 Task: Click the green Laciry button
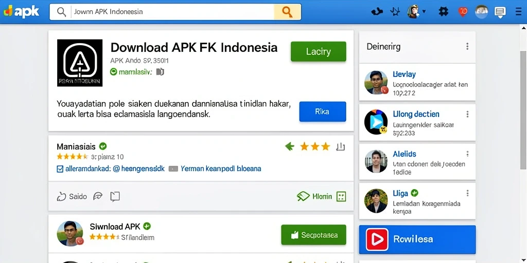[318, 51]
